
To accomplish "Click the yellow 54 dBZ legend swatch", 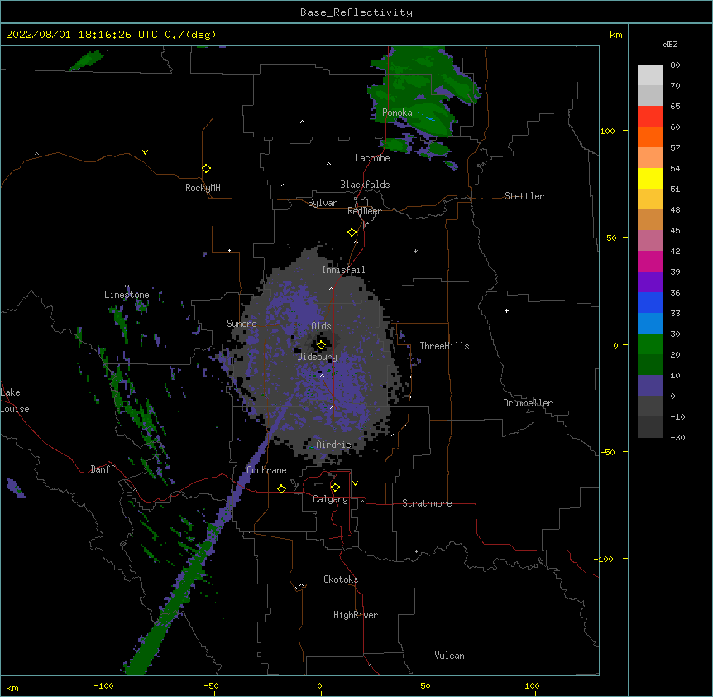I will pos(650,178).
